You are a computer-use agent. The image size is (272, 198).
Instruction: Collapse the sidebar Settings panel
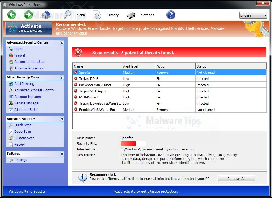62,154
